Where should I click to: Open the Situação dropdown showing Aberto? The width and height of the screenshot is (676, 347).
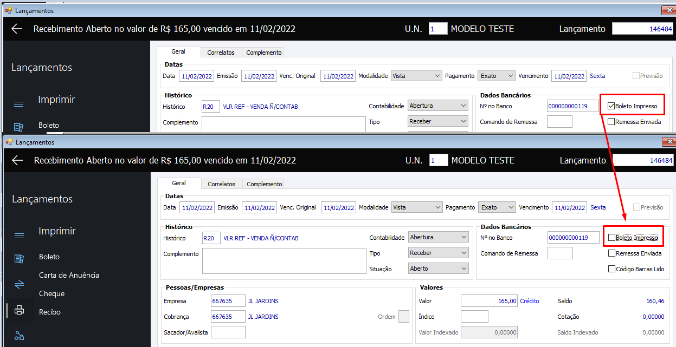tap(438, 269)
